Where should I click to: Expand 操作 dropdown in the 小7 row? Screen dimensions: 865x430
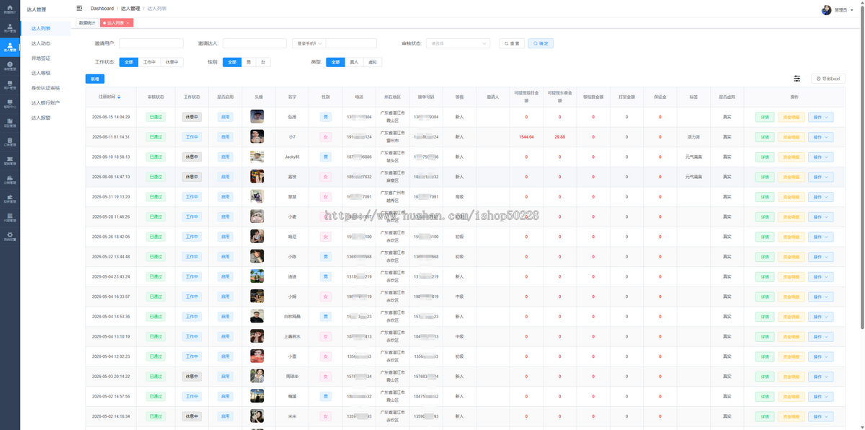(820, 137)
